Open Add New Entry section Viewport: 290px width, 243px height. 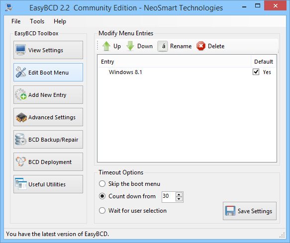coord(48,94)
